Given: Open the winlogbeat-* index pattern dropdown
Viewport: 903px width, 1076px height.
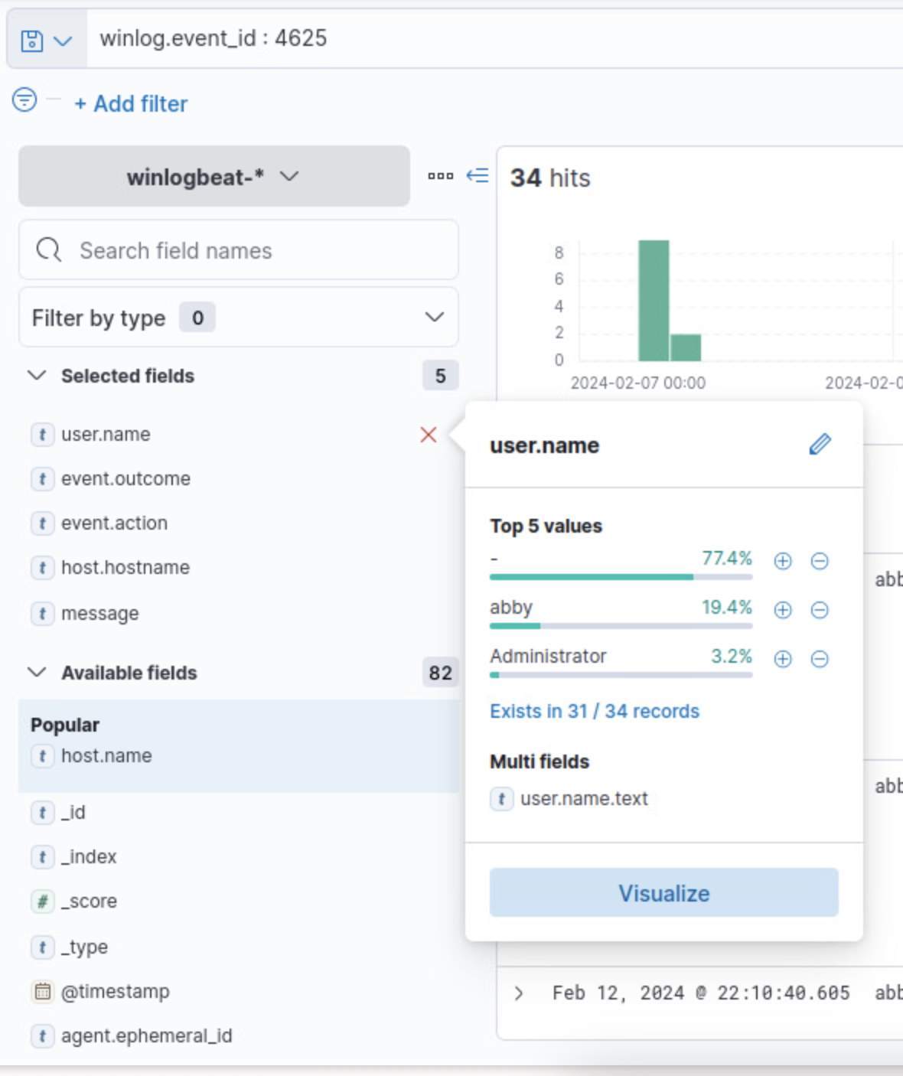Looking at the screenshot, I should tap(214, 177).
